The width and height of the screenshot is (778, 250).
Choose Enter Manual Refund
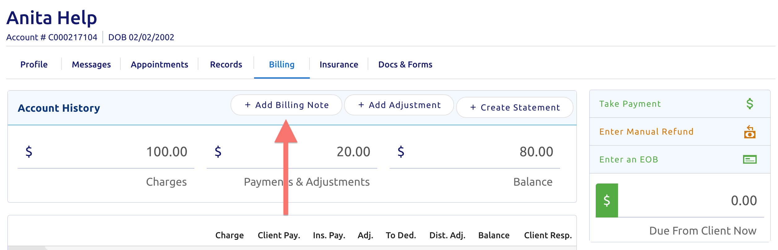point(646,131)
